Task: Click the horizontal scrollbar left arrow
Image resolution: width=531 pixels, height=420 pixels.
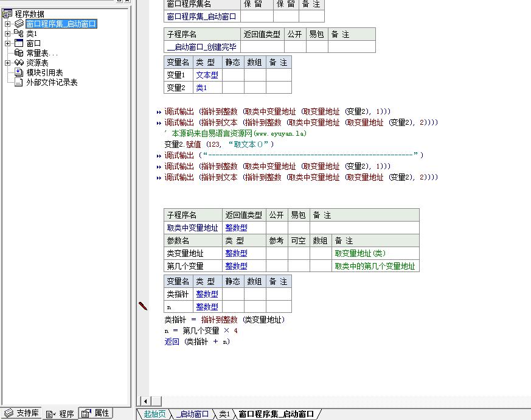Action: click(x=145, y=401)
